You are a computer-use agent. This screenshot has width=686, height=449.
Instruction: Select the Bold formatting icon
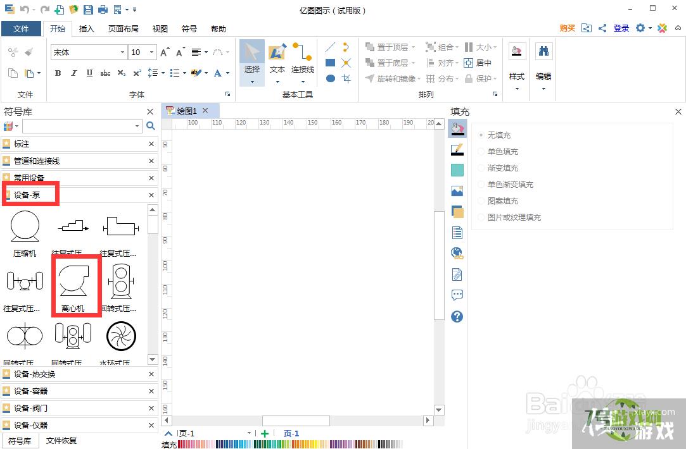[x=58, y=73]
